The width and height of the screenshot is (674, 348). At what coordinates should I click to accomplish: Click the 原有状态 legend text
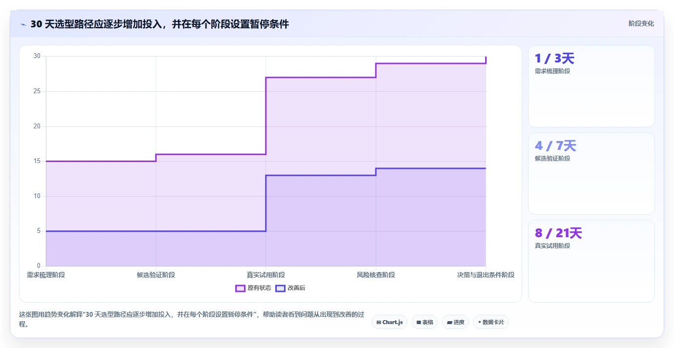point(259,288)
